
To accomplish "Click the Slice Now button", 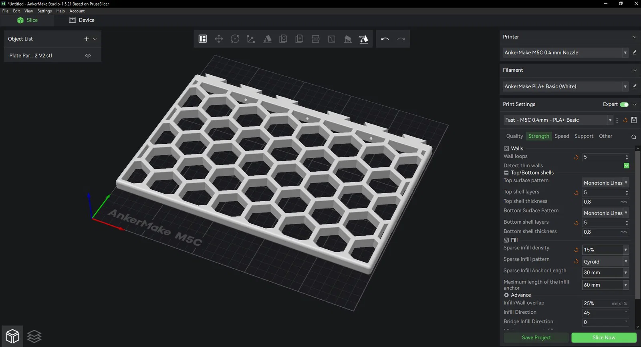I will (x=604, y=337).
